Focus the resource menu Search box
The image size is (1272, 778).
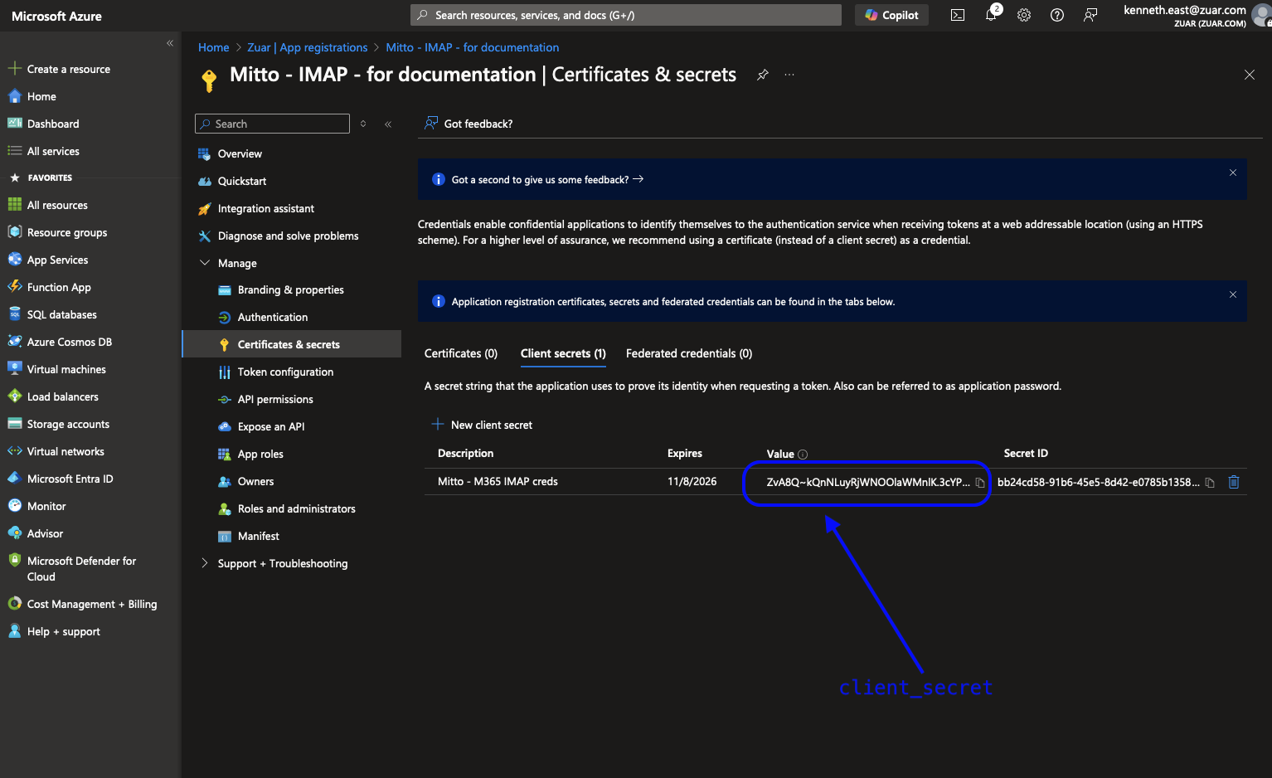point(273,124)
